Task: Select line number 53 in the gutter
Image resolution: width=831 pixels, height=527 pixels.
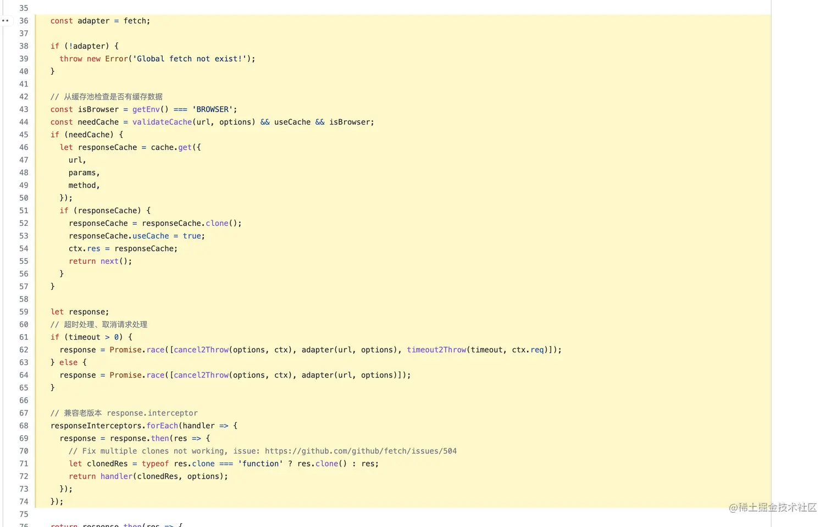Action: [x=24, y=236]
